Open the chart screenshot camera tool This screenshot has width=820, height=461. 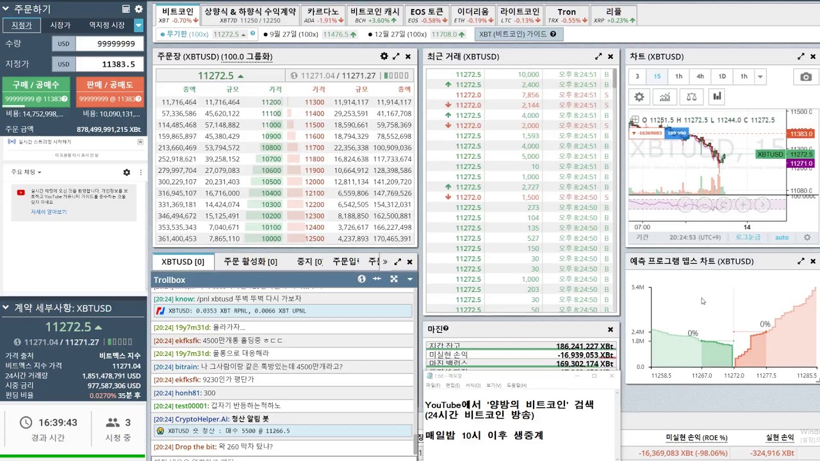(806, 77)
